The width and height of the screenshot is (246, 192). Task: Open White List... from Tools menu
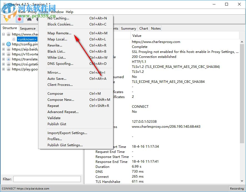[x=76, y=58]
